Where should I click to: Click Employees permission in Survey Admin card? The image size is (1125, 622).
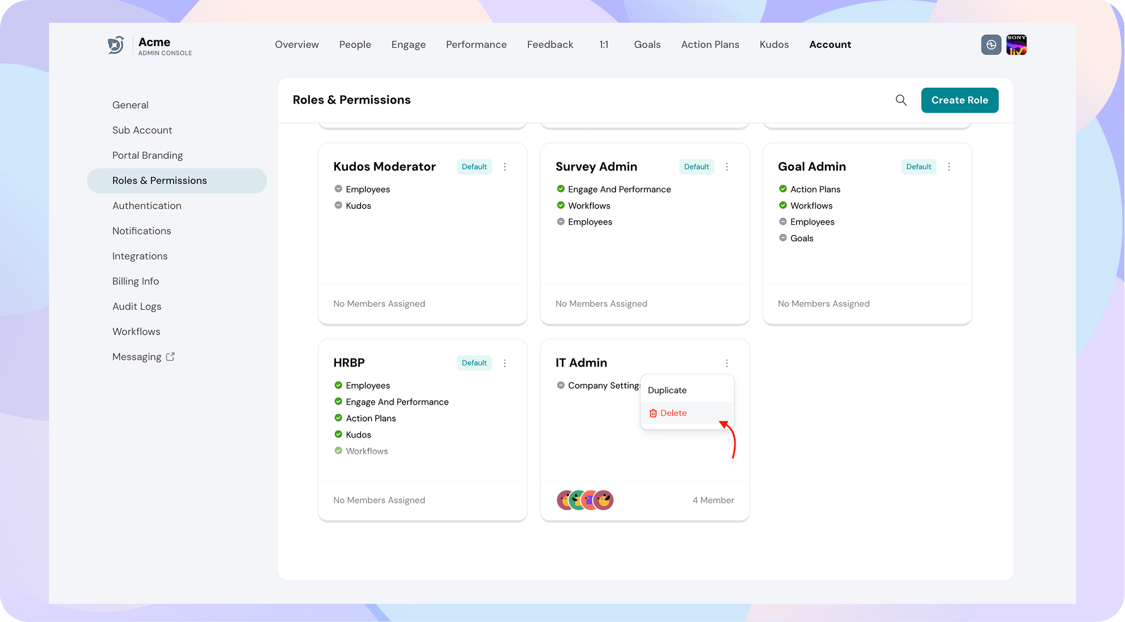coord(590,222)
